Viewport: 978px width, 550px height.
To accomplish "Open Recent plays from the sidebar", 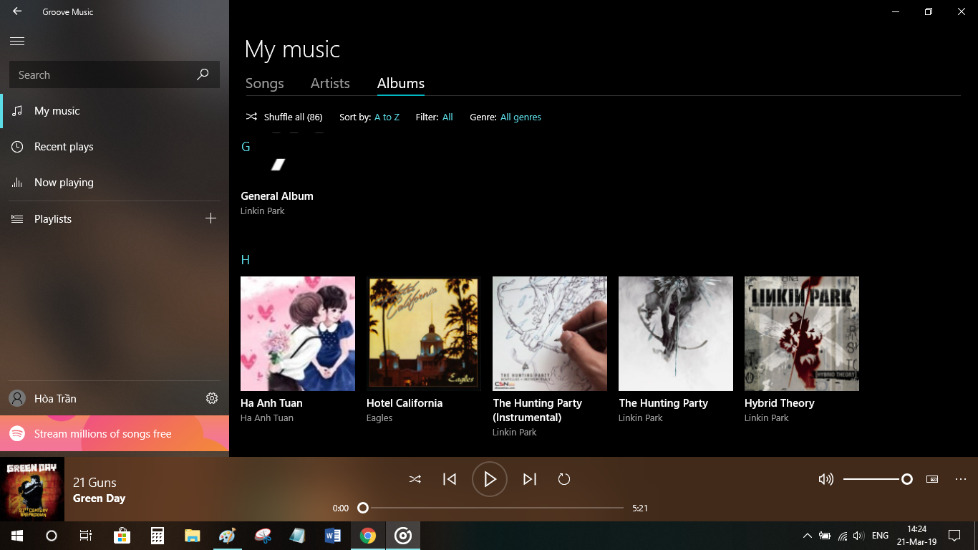I will [x=64, y=146].
